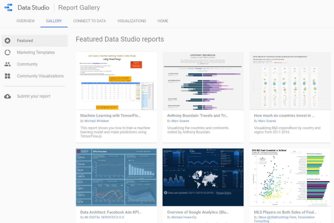Open MI DIGITAL SERVICES D.O.O author link
This screenshot has width=334, height=223.
click(x=104, y=217)
